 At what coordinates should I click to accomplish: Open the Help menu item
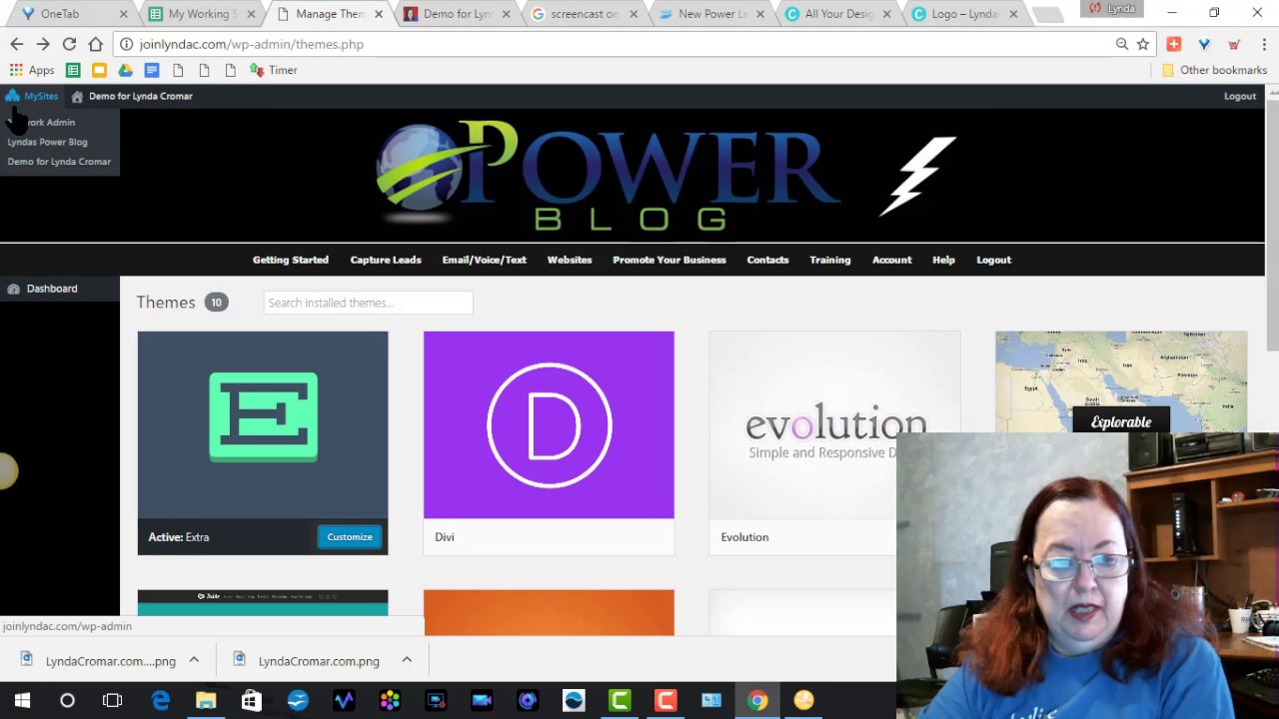[x=943, y=260]
